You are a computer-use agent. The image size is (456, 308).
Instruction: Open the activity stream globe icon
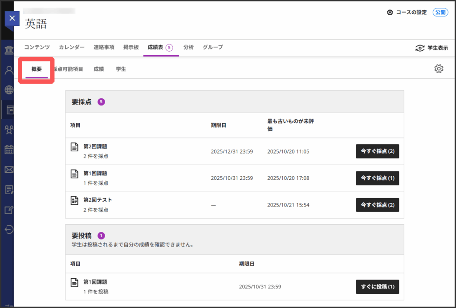9,90
